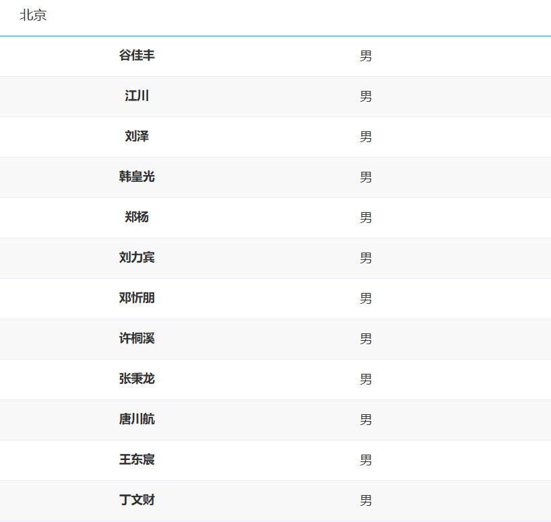The height and width of the screenshot is (522, 551).
Task: Select the name 王东宸
Action: tap(137, 459)
